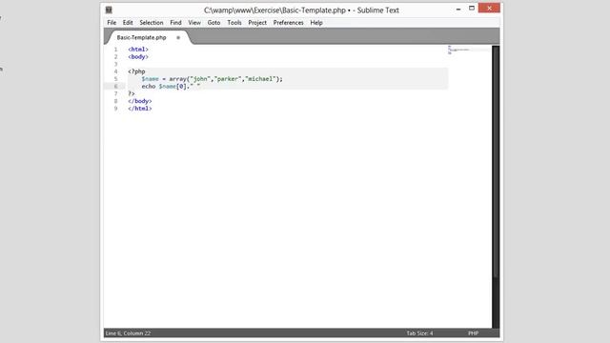Click the vertical scrollbar of the editor
The image size is (610, 343).
(x=496, y=161)
